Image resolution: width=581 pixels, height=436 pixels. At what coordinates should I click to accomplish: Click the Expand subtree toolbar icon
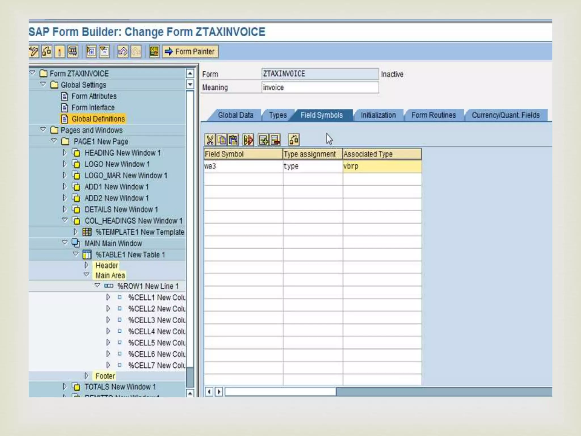91,52
